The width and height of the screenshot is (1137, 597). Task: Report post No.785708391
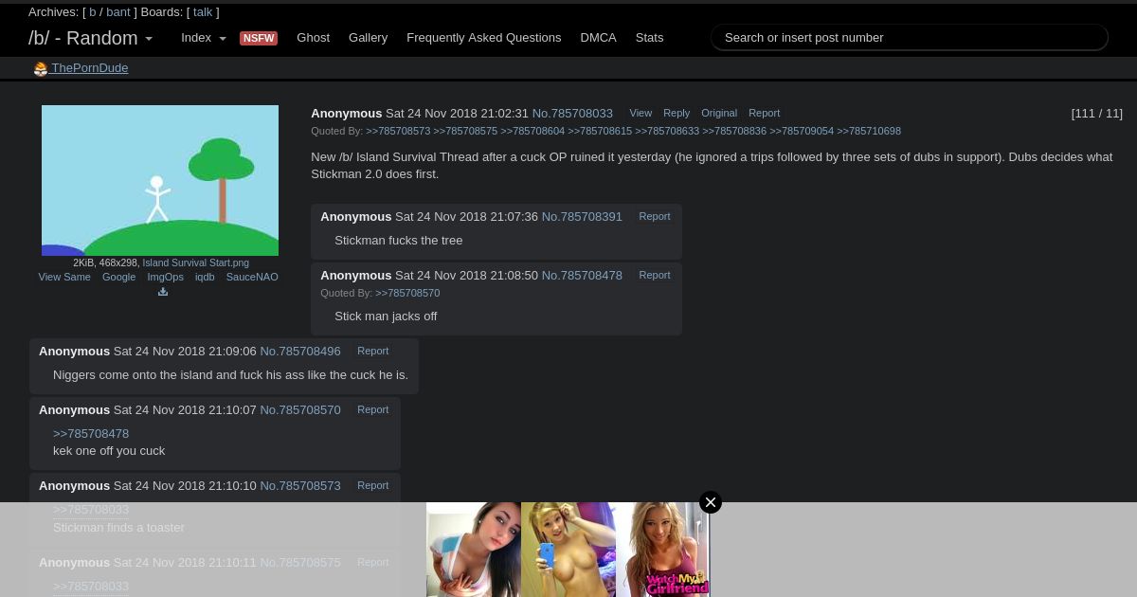tap(655, 217)
